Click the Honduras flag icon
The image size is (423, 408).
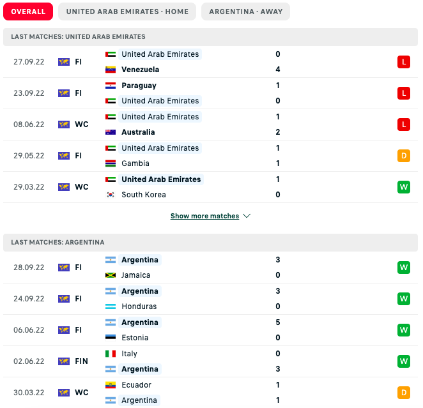point(111,306)
